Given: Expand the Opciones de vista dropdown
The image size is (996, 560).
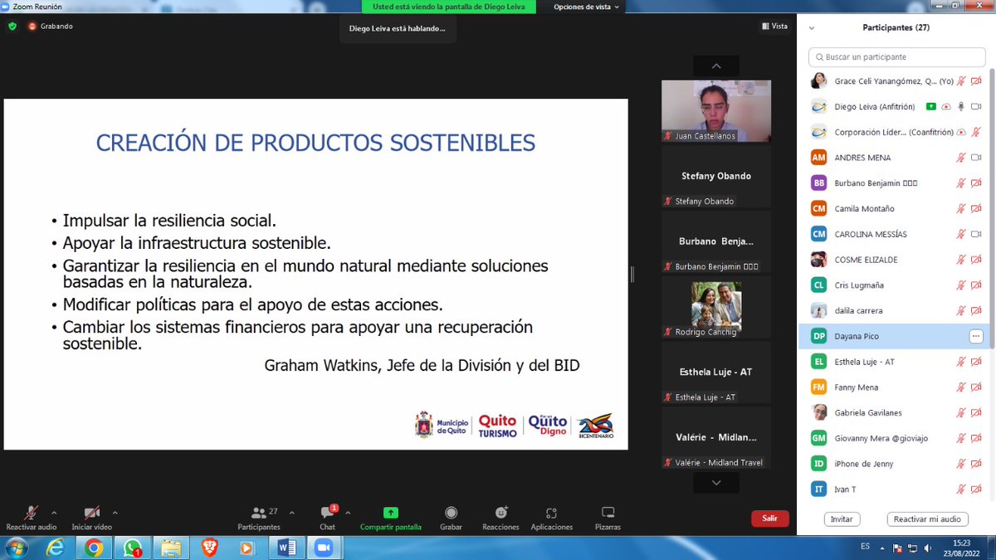Looking at the screenshot, I should (x=587, y=7).
